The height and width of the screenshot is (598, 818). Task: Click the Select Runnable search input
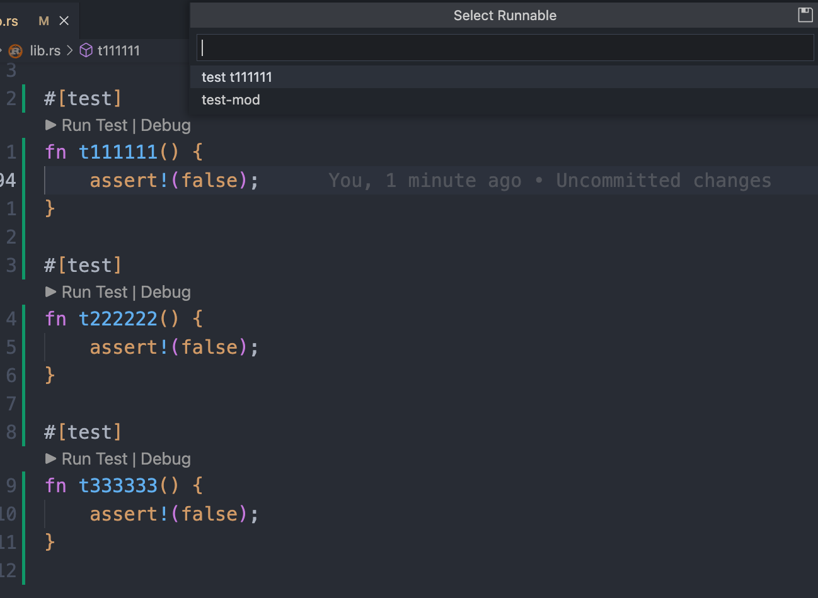pyautogui.click(x=504, y=47)
